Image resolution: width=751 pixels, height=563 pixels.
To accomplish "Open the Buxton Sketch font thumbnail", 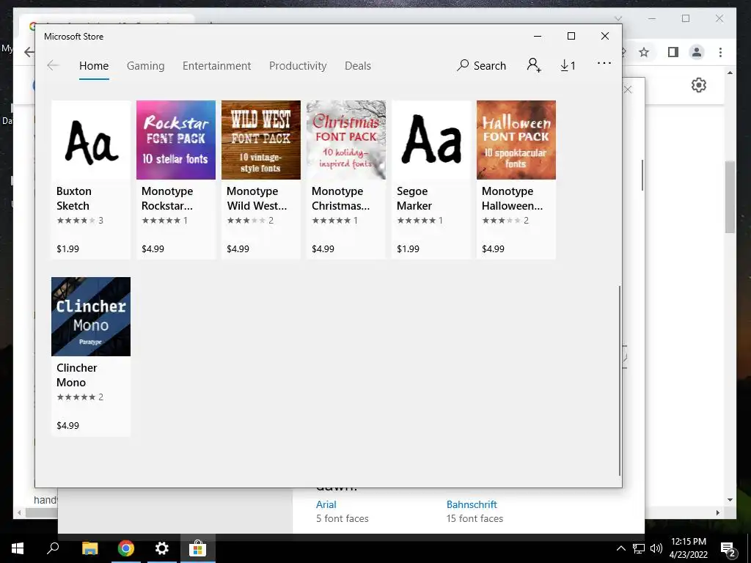I will click(91, 140).
